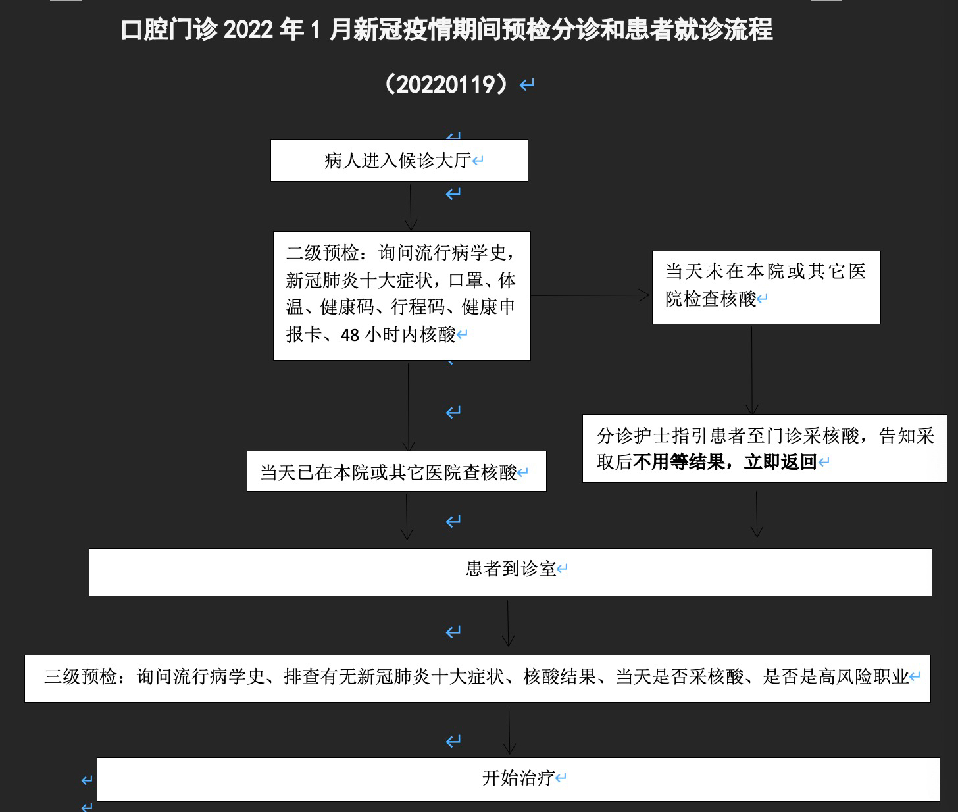The height and width of the screenshot is (812, 958).
Task: Select the box 当天未在本院或其它医院检查核酸
Action: pyautogui.click(x=766, y=287)
